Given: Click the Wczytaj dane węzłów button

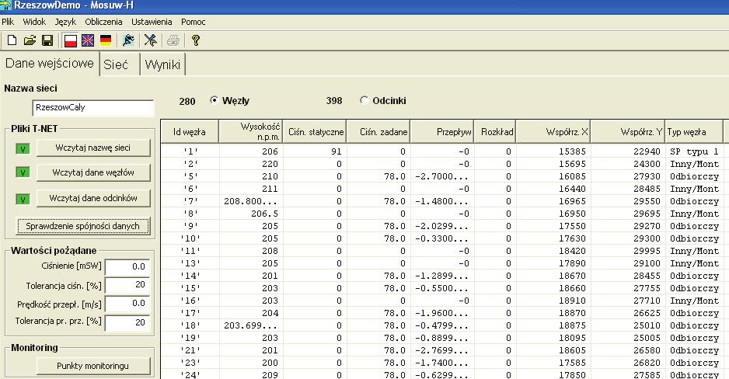Looking at the screenshot, I should point(93,172).
